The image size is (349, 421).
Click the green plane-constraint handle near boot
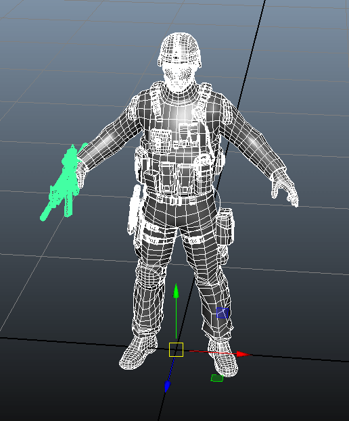pos(217,378)
